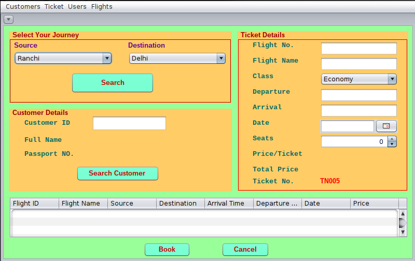Click the Search journey button
The width and height of the screenshot is (415, 261).
point(113,83)
